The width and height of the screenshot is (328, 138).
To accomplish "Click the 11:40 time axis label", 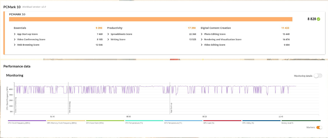I will click(x=280, y=116).
